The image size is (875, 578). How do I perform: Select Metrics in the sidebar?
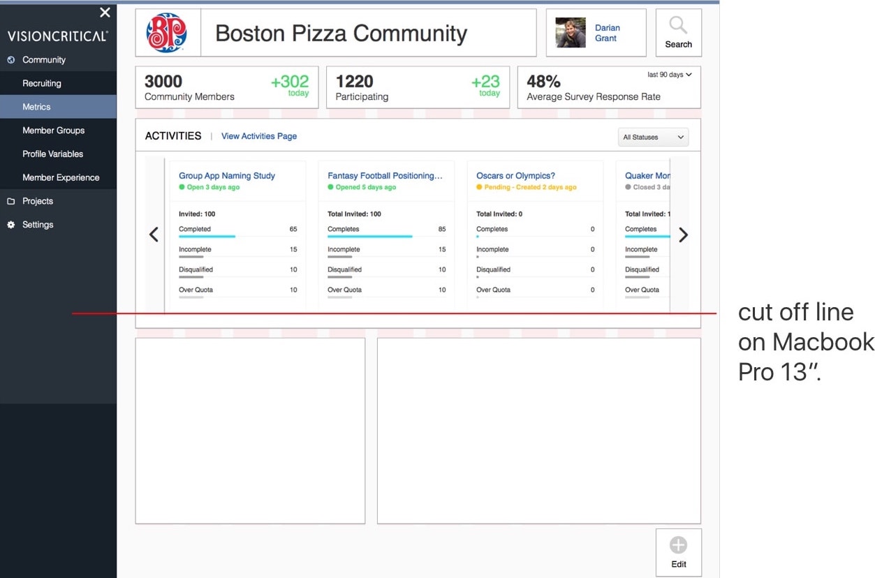coord(58,107)
